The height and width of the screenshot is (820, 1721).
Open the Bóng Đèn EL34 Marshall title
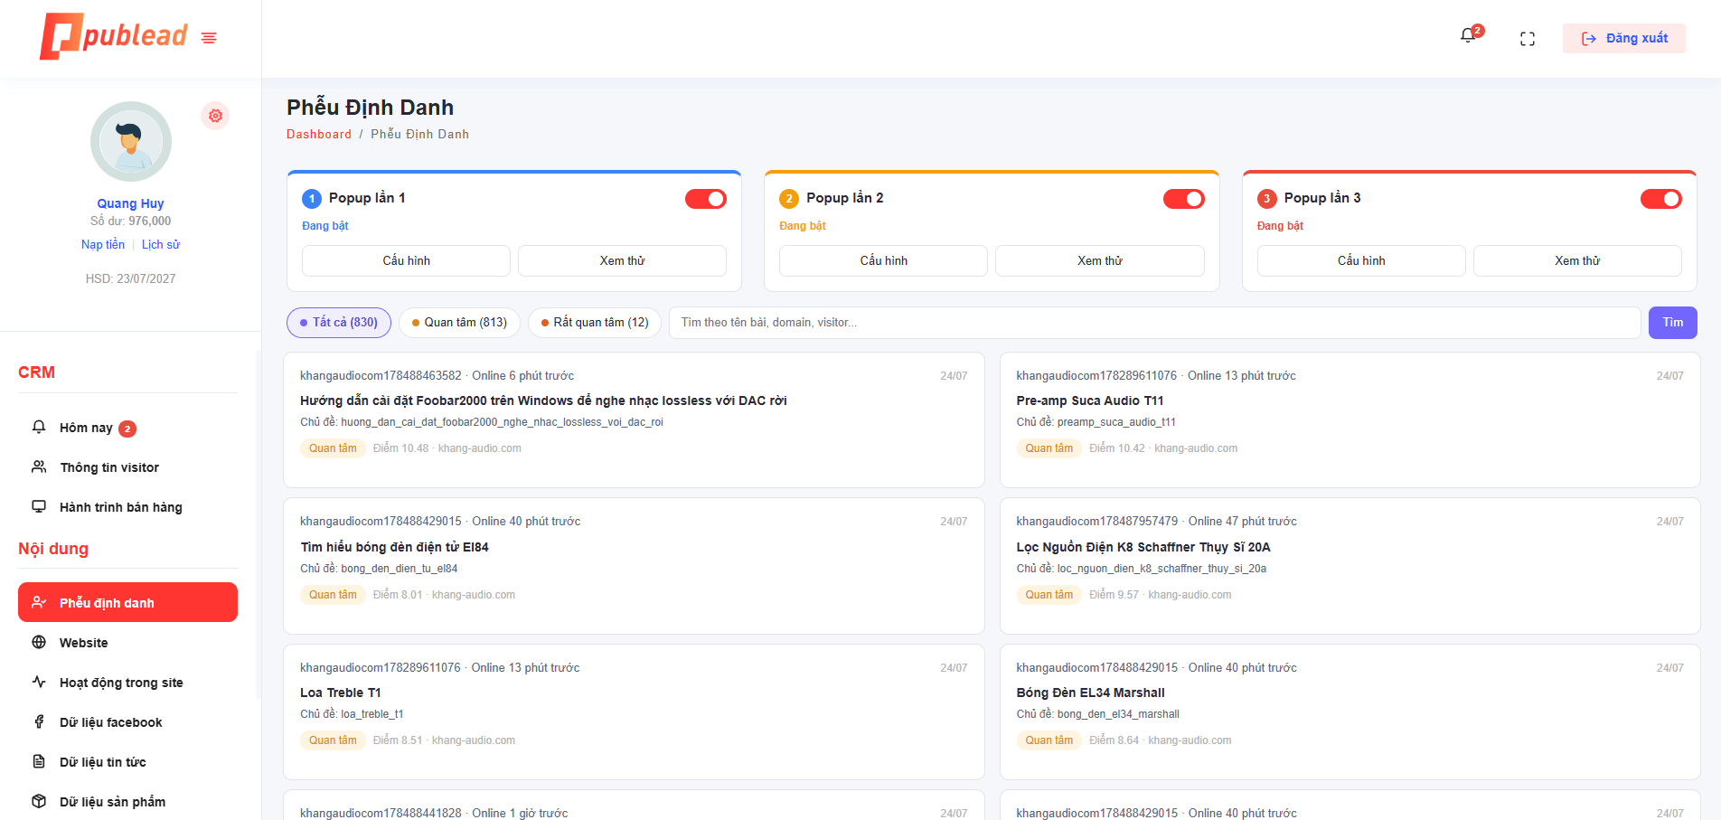click(x=1090, y=693)
